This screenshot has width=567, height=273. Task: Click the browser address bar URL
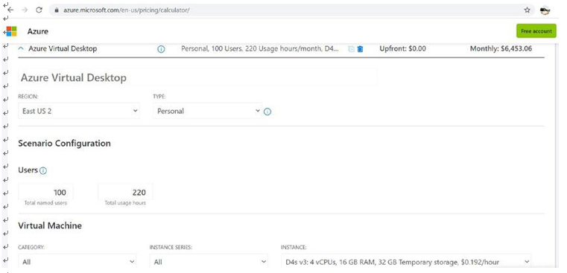(127, 10)
